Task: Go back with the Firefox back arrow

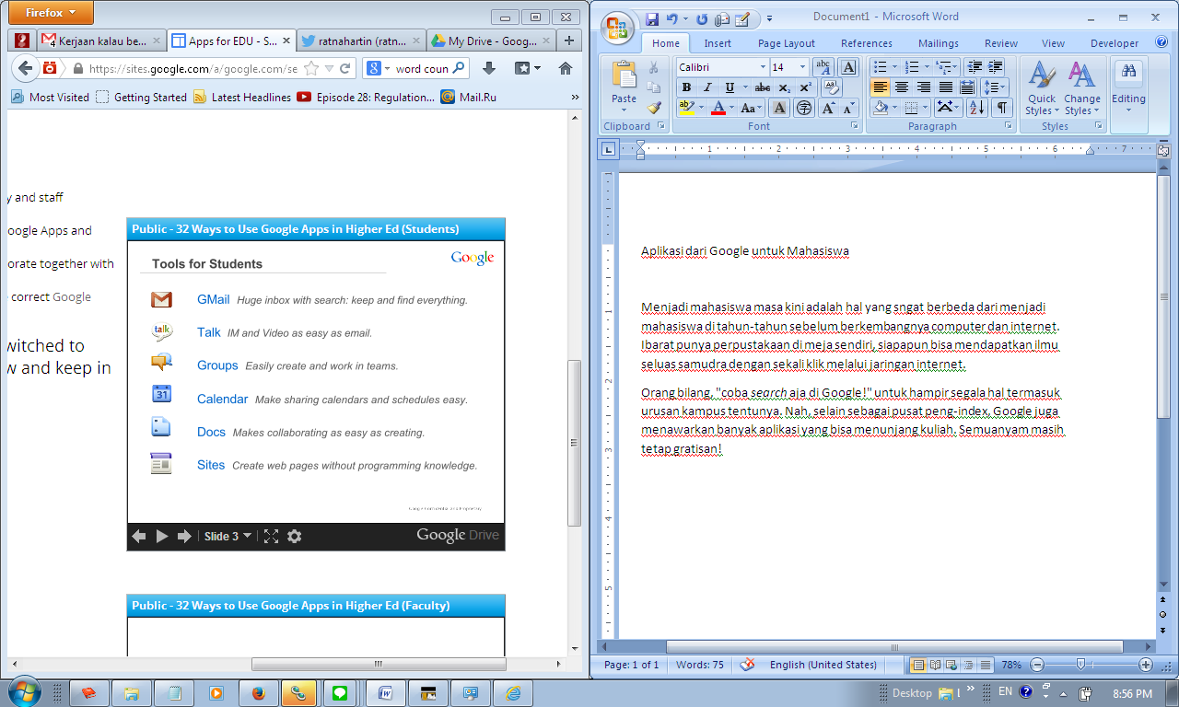Action: pyautogui.click(x=26, y=68)
